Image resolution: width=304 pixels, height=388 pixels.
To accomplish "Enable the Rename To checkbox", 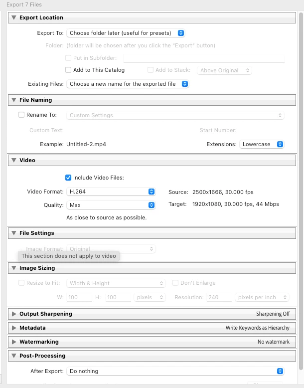I will pyautogui.click(x=21, y=115).
